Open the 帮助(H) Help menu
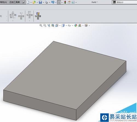This screenshot has height=122, width=137. tap(3, 2)
